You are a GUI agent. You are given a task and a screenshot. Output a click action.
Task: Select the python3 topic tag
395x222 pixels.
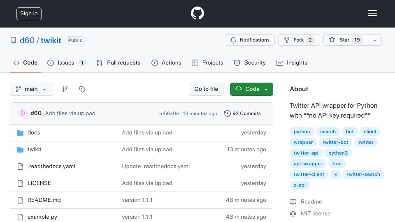coord(338,153)
